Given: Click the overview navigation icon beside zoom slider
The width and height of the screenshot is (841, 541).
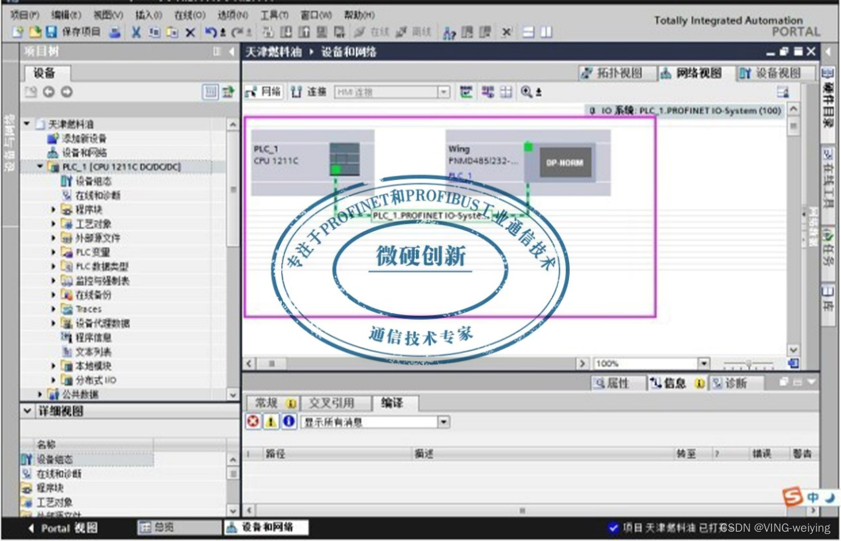Looking at the screenshot, I should (x=793, y=364).
